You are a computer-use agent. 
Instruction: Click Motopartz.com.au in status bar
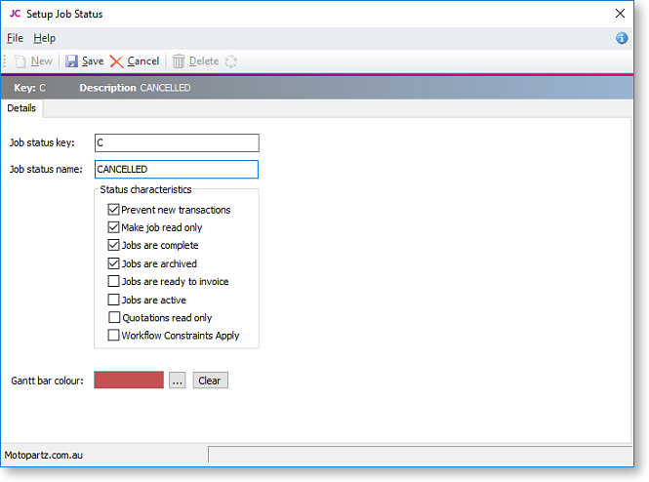click(x=44, y=455)
